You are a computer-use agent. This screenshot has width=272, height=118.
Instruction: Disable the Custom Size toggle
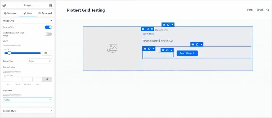[48, 27]
